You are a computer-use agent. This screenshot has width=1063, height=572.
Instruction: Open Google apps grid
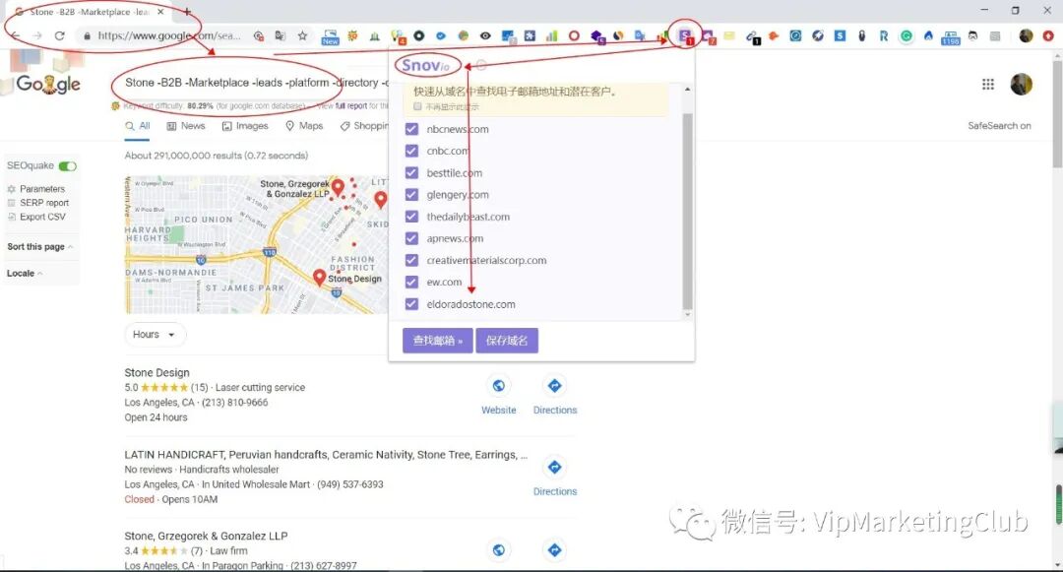[x=988, y=84]
